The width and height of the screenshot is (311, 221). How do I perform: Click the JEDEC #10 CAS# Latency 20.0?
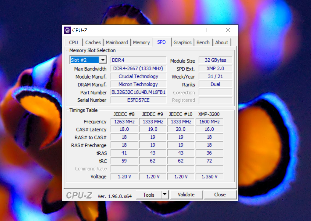point(181,129)
